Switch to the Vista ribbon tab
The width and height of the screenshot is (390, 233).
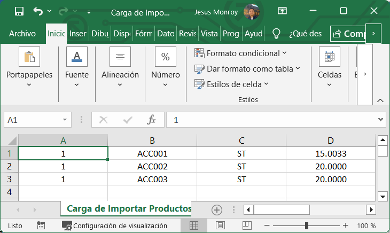pos(209,34)
